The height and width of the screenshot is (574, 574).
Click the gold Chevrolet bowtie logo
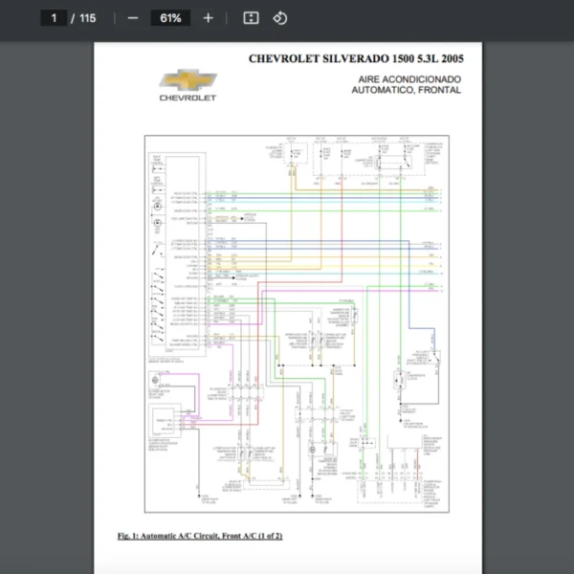187,80
